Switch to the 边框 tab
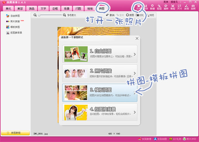 55,9
